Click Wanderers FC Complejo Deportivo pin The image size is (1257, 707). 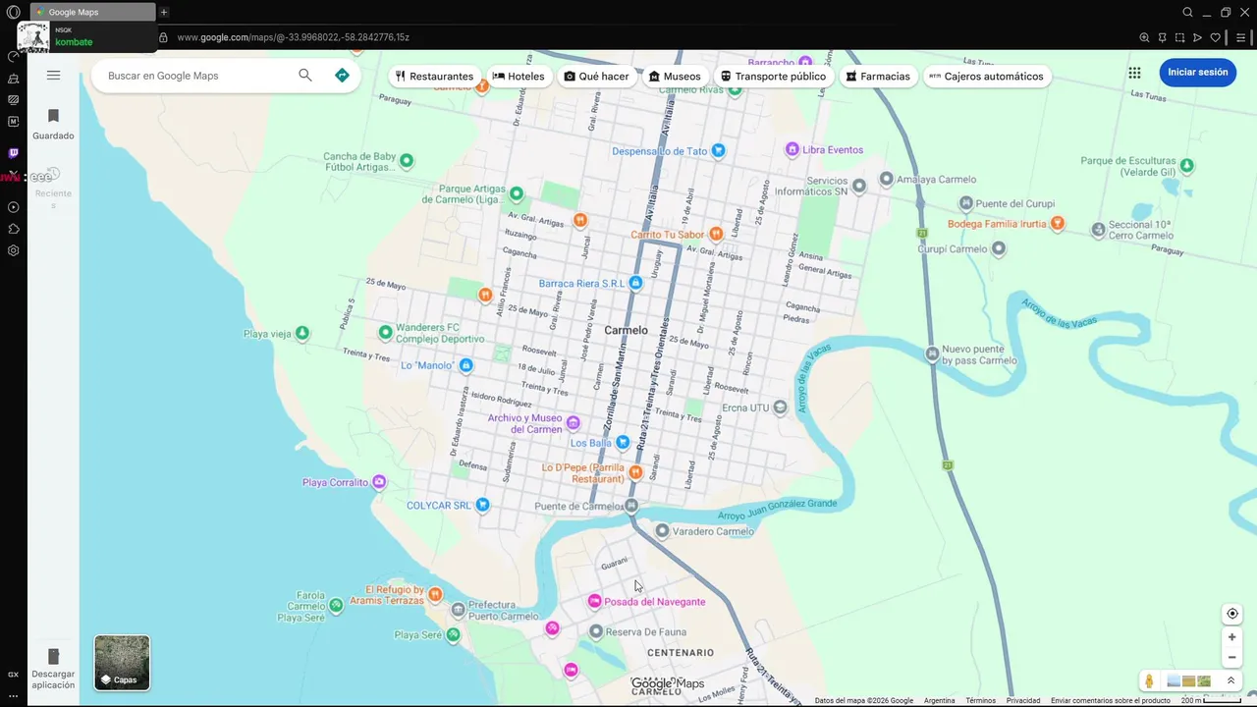click(x=386, y=332)
